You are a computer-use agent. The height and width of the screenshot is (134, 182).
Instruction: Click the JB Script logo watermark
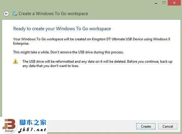(9, 126)
